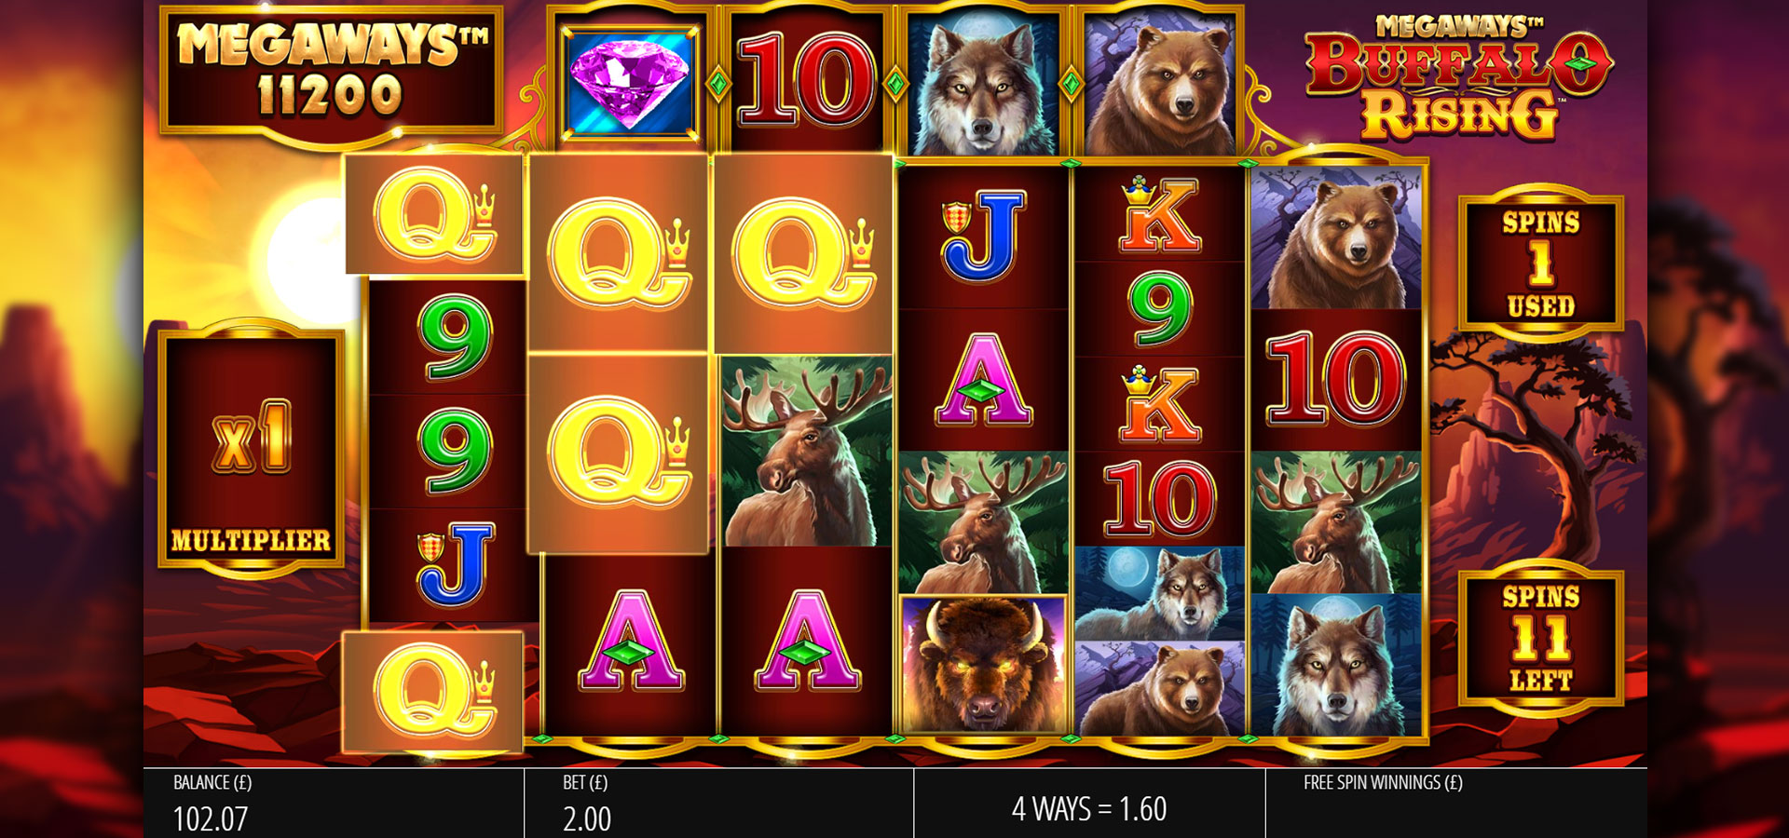Click the Megaways 11200 display
This screenshot has height=838, width=1789.
coord(330,71)
